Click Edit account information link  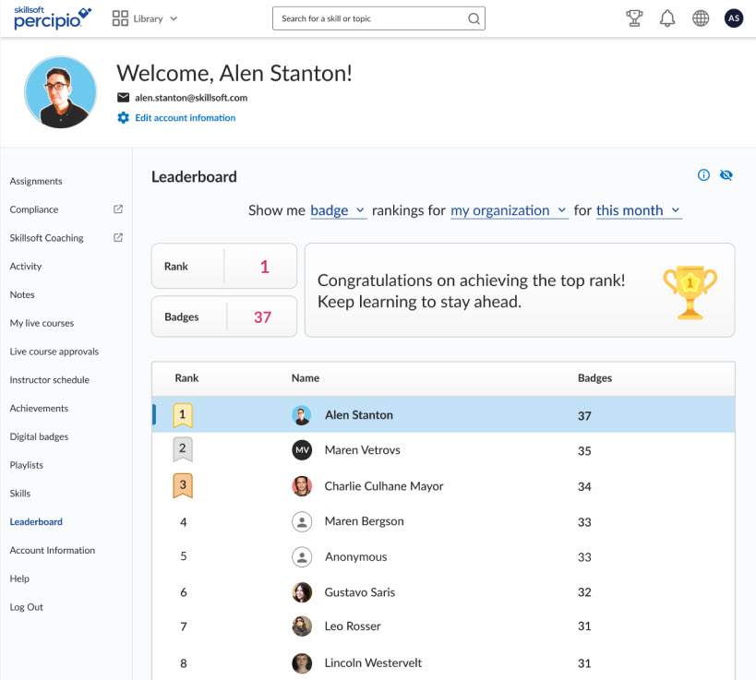[185, 118]
